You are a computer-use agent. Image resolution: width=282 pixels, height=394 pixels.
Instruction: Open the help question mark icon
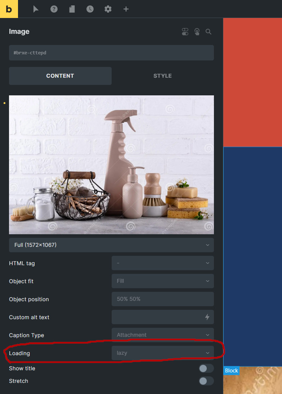click(54, 9)
